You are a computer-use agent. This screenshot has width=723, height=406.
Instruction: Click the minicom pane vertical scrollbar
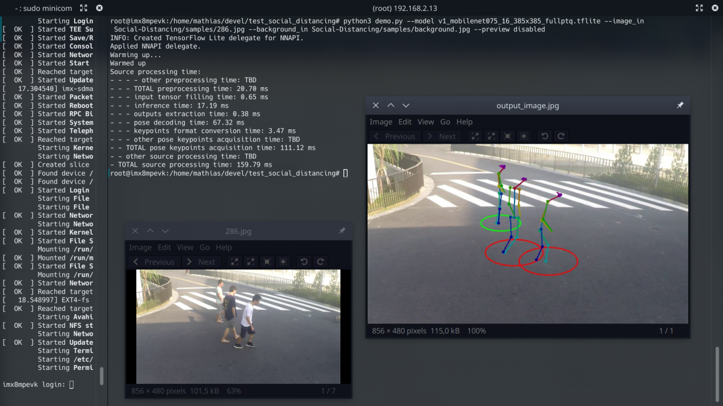101,375
